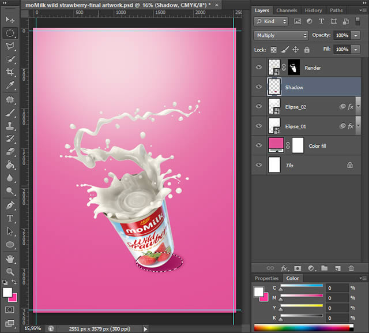Reset default foreground and background colors
This screenshot has width=369, height=333.
[x=5, y=282]
